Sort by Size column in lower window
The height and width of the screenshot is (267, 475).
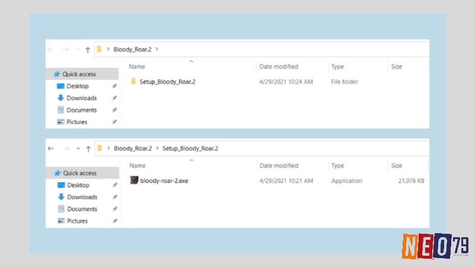point(396,166)
